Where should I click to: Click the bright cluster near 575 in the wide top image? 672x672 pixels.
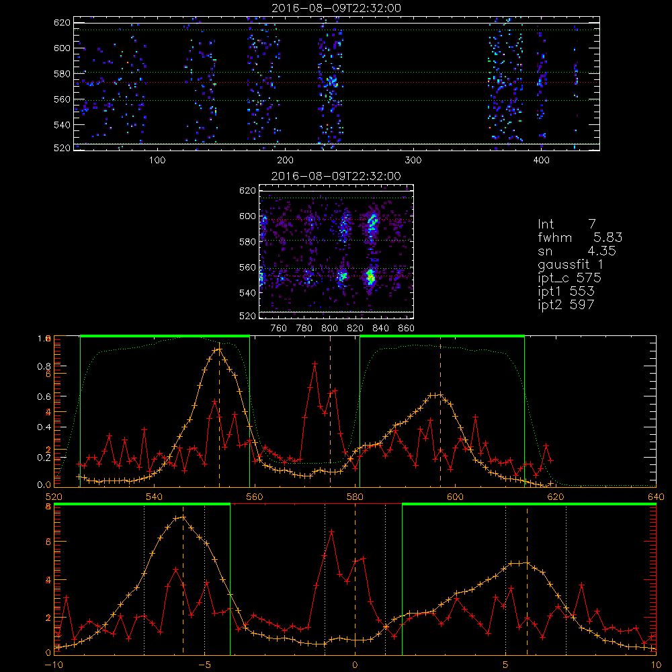[x=331, y=81]
